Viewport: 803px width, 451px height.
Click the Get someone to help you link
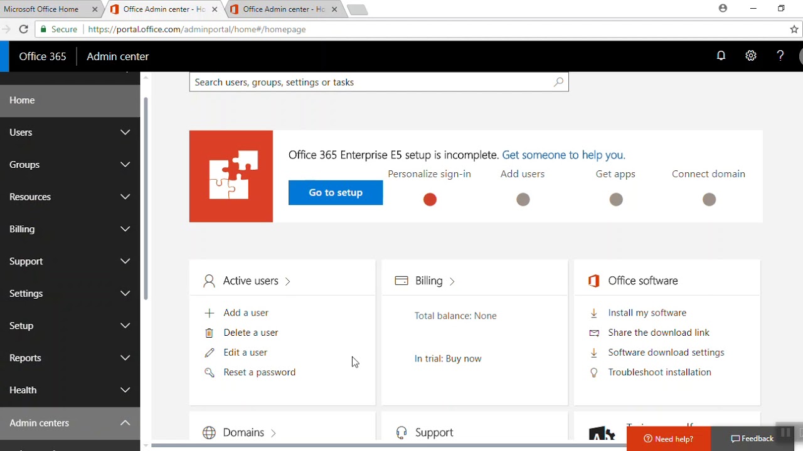pyautogui.click(x=563, y=155)
